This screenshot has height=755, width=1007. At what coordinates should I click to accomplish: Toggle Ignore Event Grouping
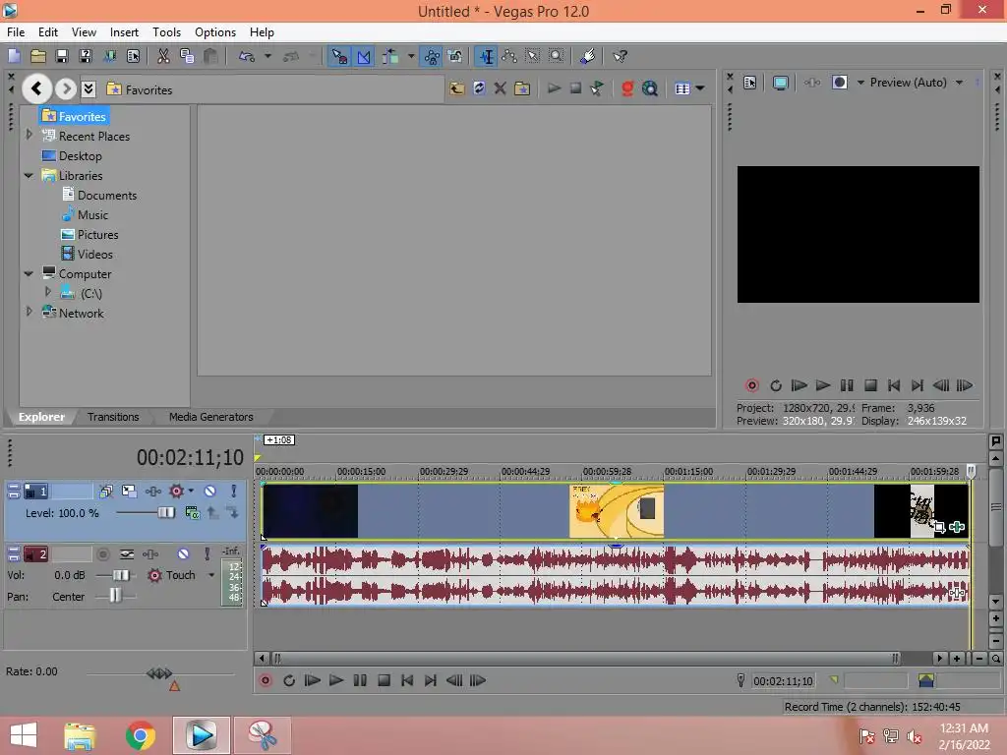(x=454, y=56)
